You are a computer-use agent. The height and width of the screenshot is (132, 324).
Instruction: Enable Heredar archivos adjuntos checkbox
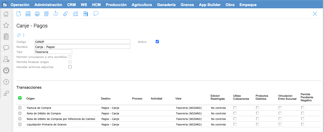point(70,67)
